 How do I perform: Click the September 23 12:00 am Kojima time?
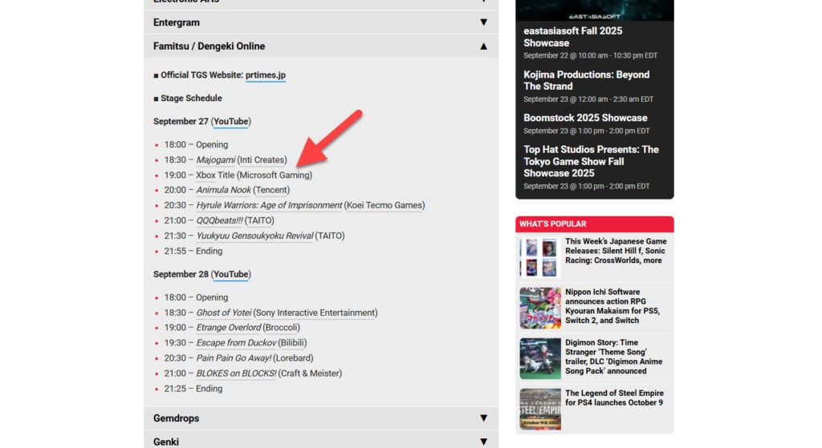pyautogui.click(x=588, y=99)
